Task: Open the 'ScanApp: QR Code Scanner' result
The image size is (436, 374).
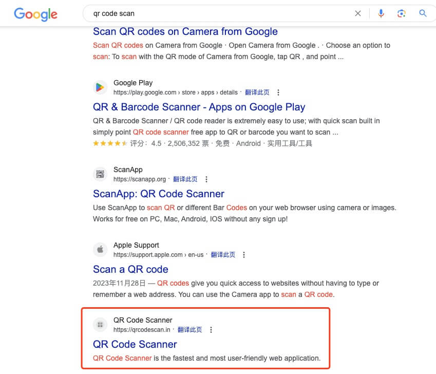Action: (158, 194)
